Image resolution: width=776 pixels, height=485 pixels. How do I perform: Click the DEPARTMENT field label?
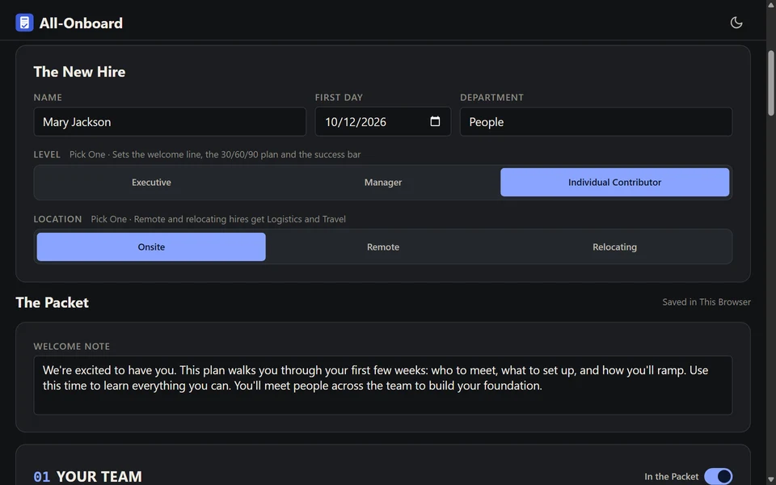[492, 98]
